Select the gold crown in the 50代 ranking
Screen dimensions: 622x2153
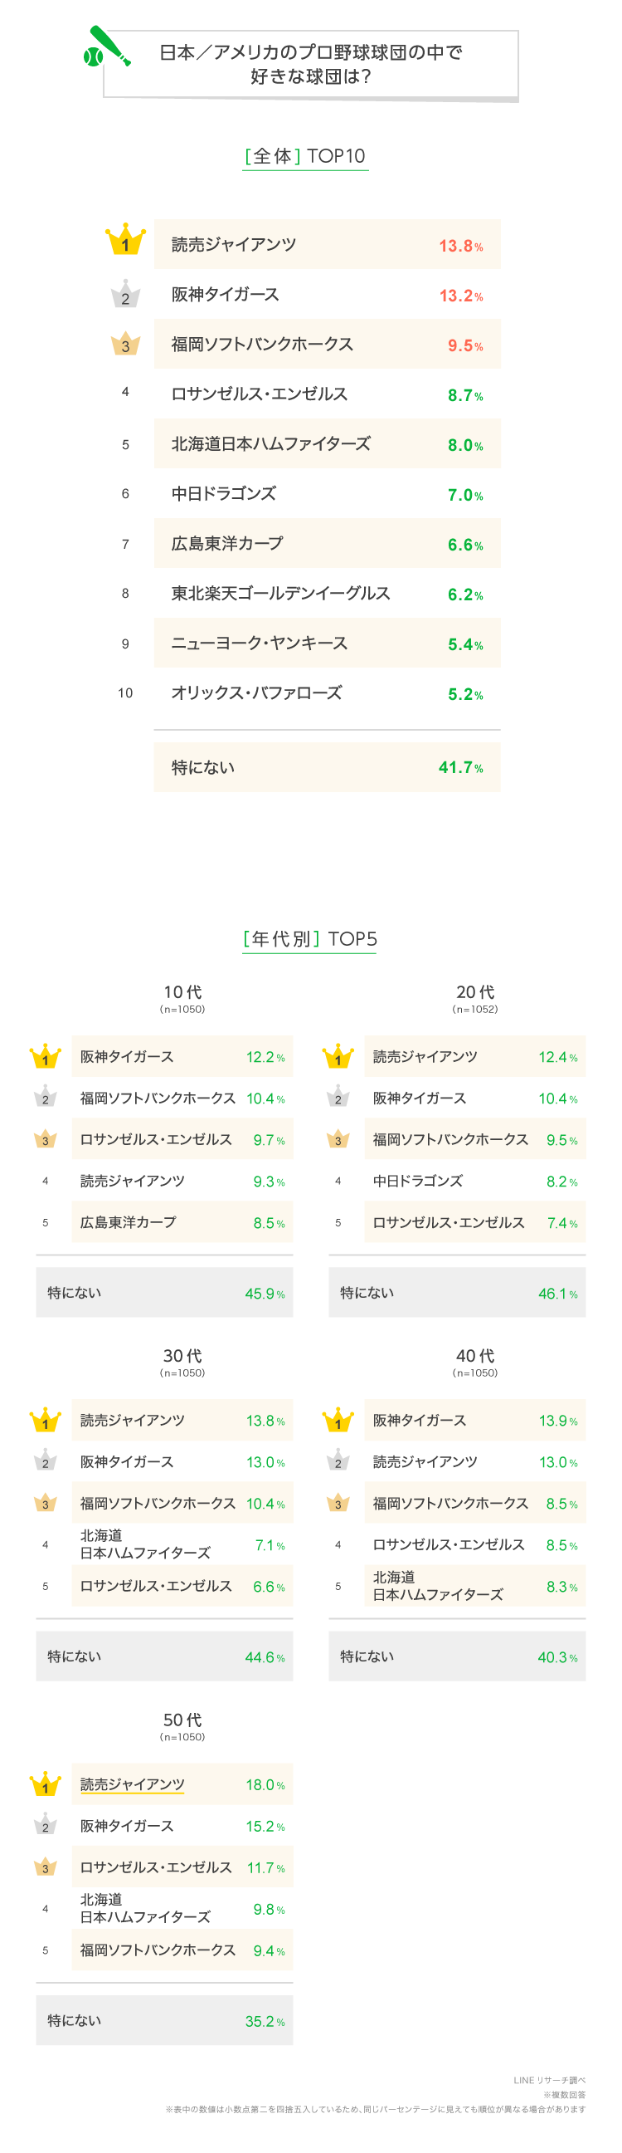45,1785
